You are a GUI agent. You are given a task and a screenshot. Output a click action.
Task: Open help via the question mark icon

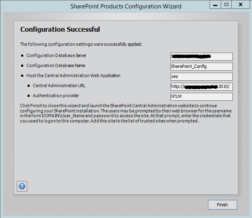[x=22, y=186]
